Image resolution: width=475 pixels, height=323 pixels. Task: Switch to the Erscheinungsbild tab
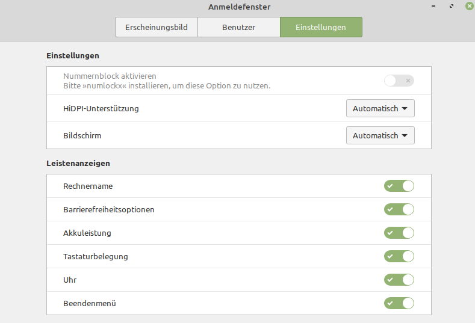pyautogui.click(x=157, y=28)
